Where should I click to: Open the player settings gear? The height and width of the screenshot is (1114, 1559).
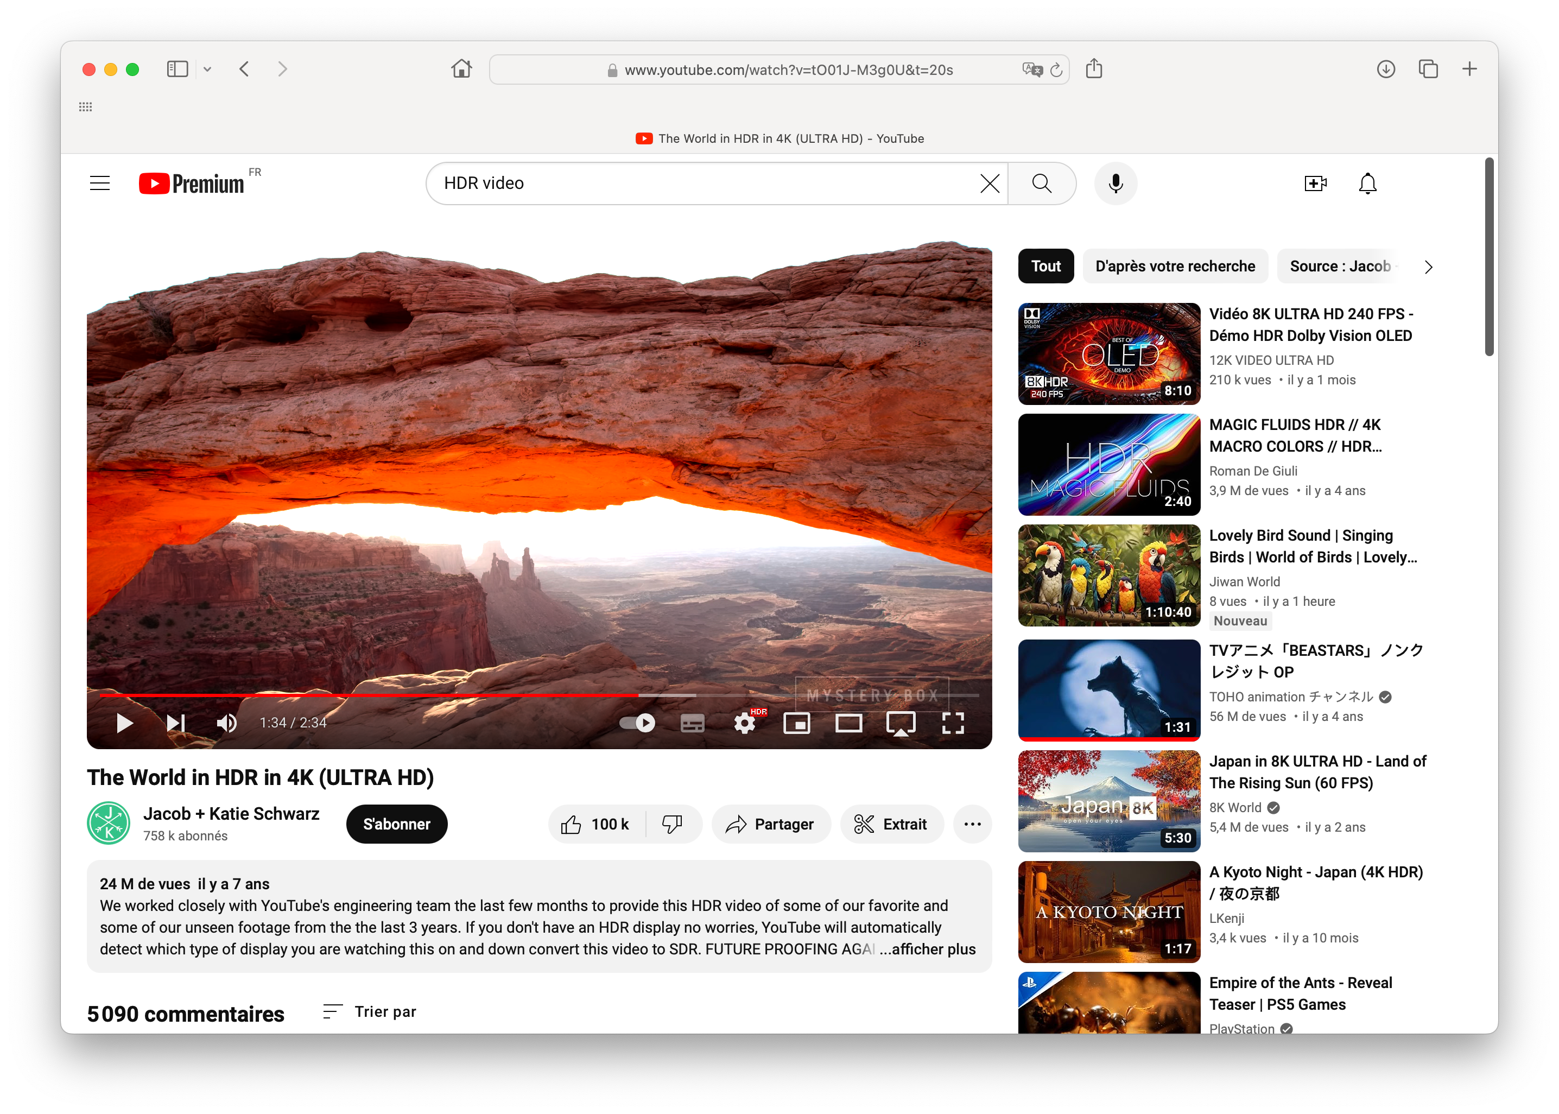744,723
